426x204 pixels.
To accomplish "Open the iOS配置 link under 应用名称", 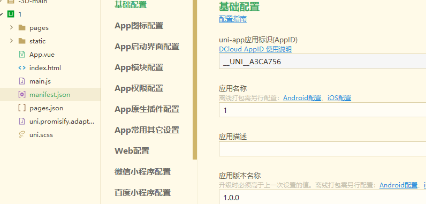I will coord(339,98).
